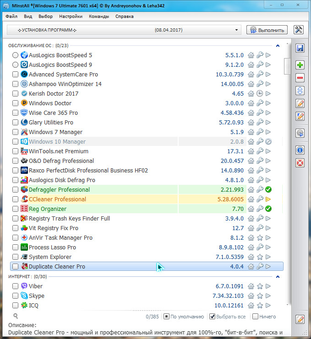Click the blue floppy disk save icon
This screenshot has width=311, height=339.
click(300, 48)
